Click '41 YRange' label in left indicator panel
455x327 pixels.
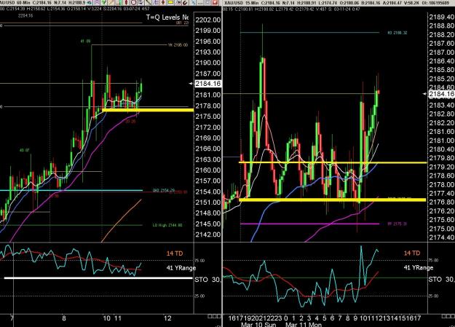(x=181, y=268)
